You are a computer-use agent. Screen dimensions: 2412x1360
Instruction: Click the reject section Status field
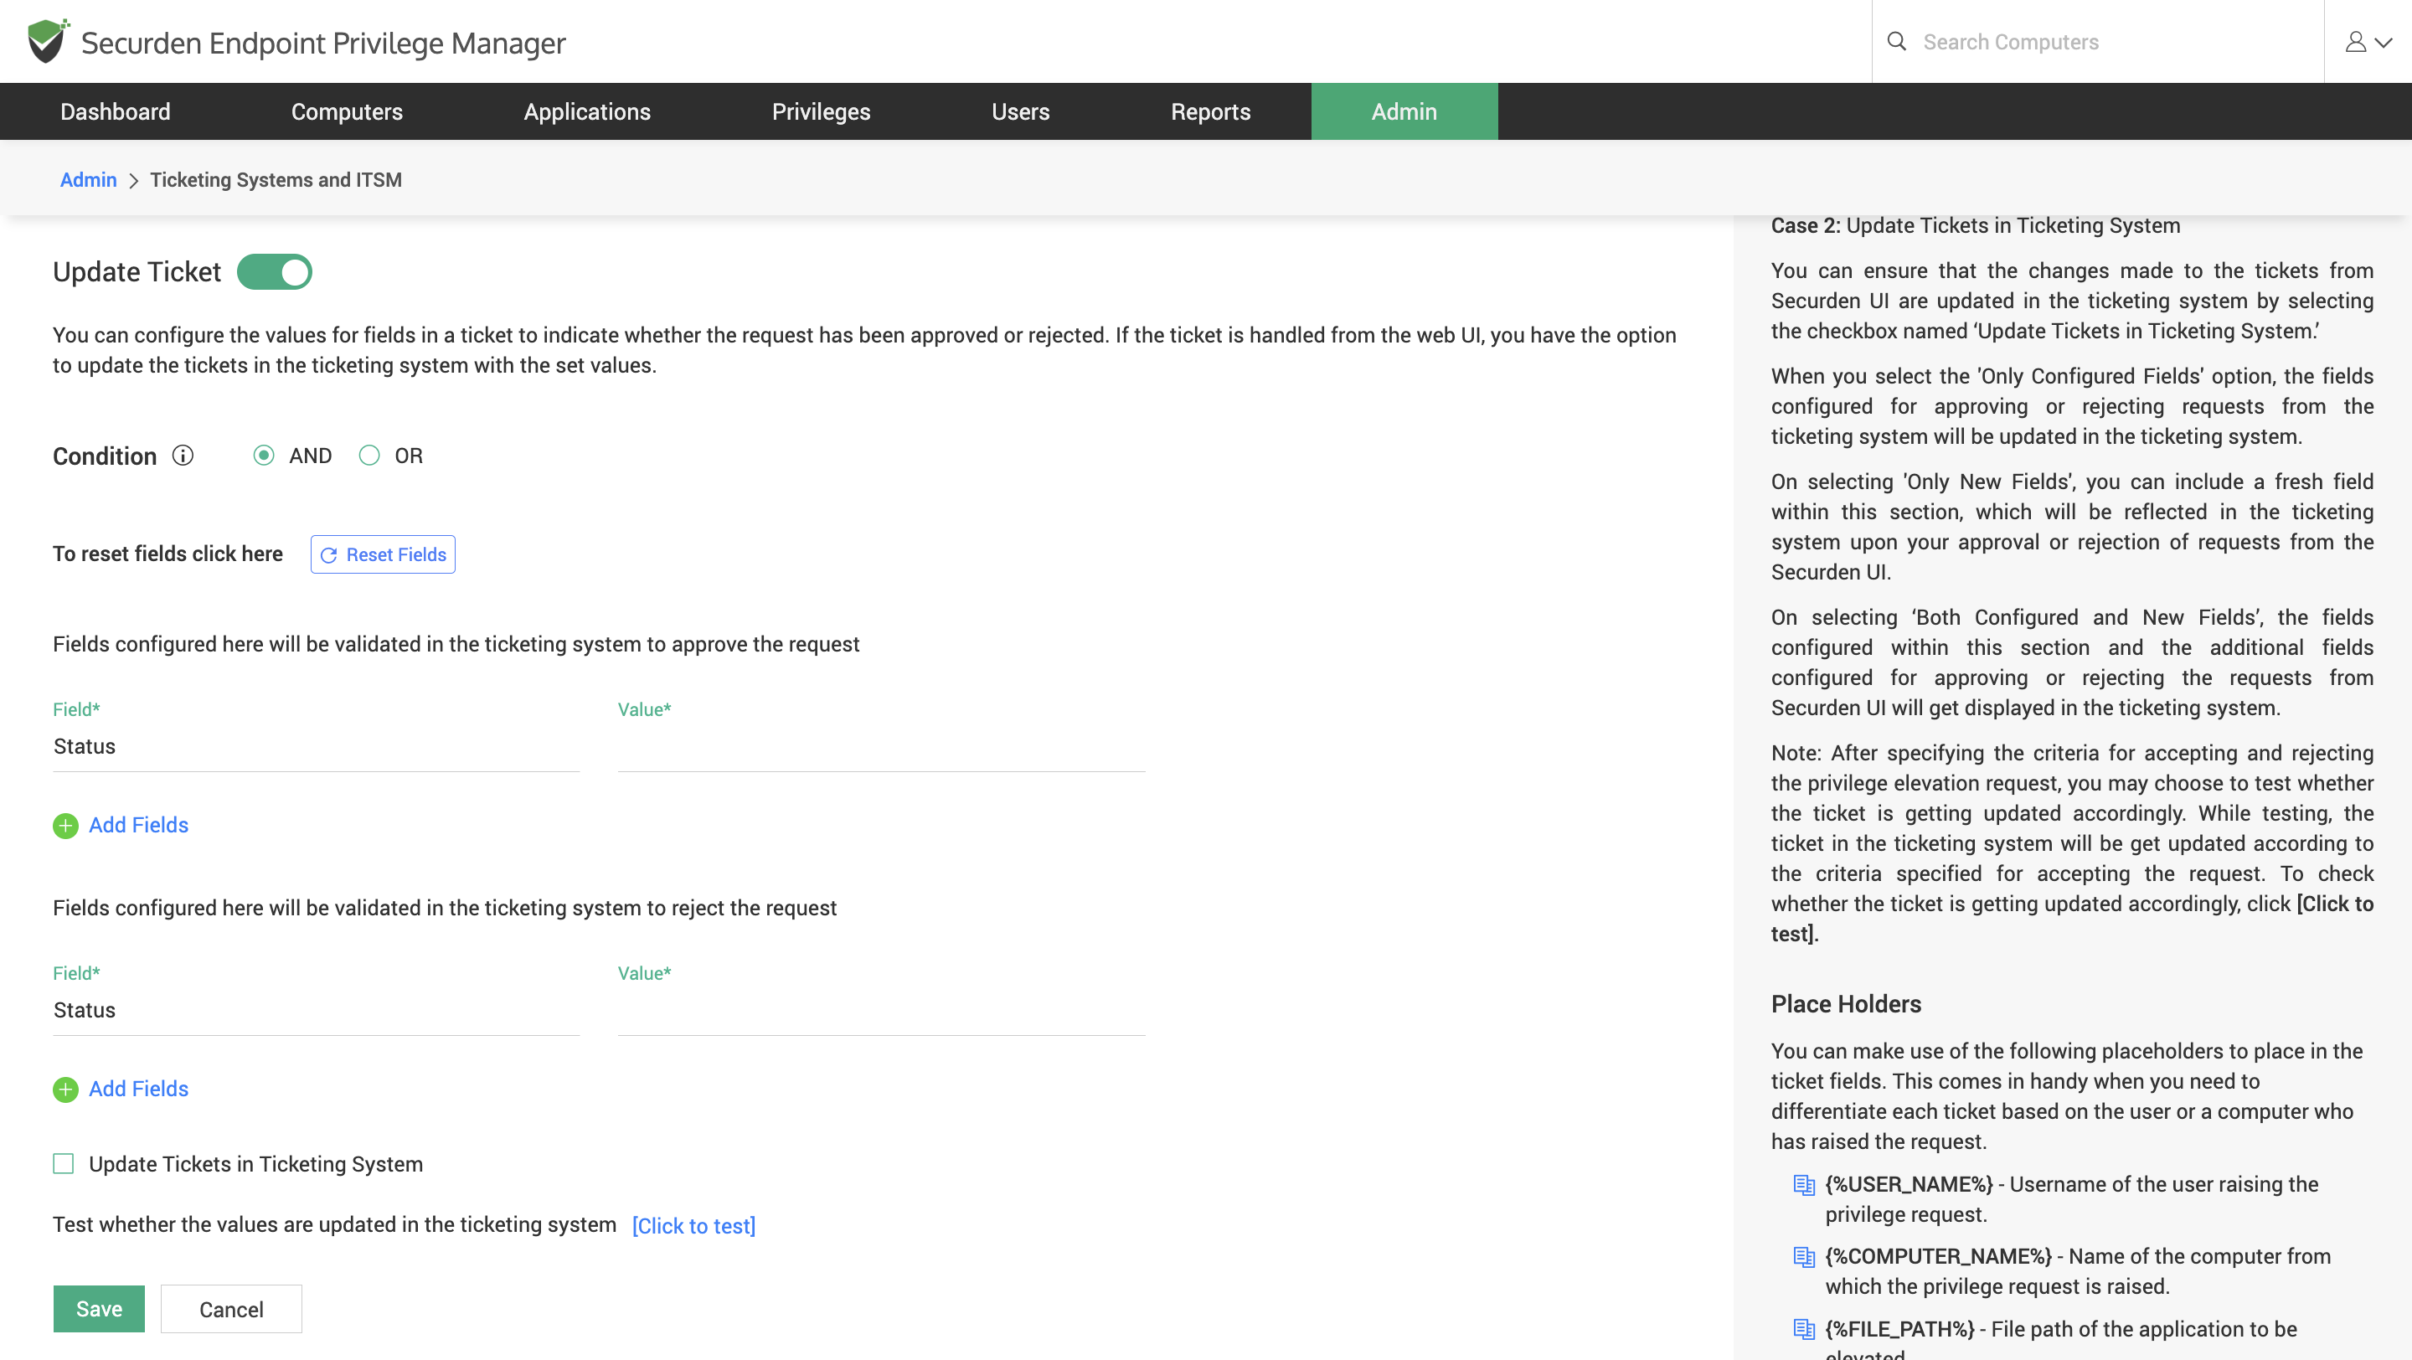(317, 1012)
